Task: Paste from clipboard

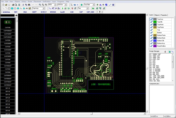Action: pos(29,5)
